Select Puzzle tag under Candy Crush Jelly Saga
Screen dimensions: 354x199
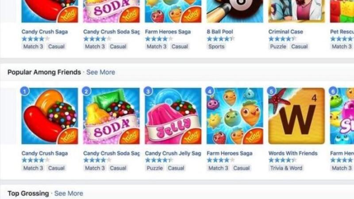(154, 168)
